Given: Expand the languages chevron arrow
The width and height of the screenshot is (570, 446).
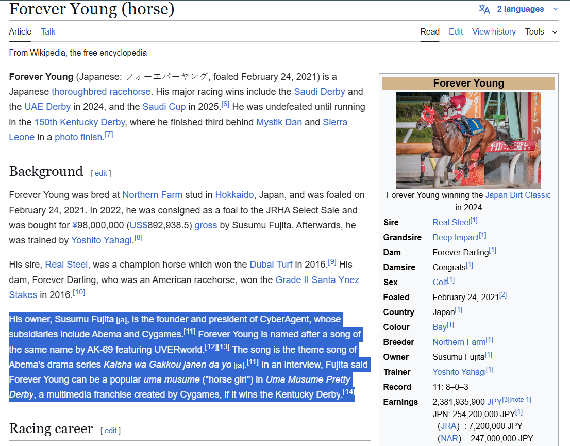Looking at the screenshot, I should pos(555,9).
